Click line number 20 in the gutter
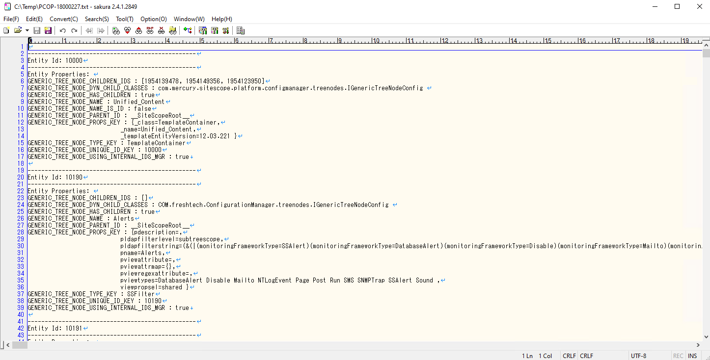710x360 pixels. tap(20, 177)
